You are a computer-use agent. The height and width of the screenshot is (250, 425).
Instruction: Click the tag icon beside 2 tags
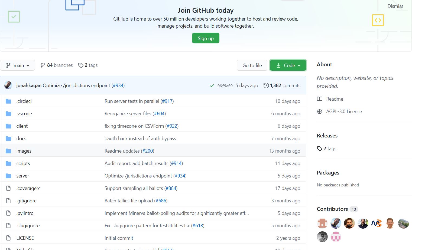click(81, 65)
